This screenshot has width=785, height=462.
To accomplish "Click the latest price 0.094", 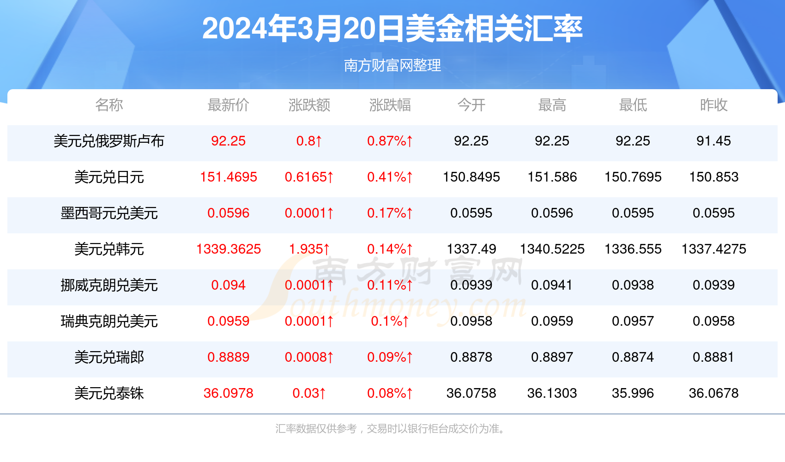I will (228, 285).
